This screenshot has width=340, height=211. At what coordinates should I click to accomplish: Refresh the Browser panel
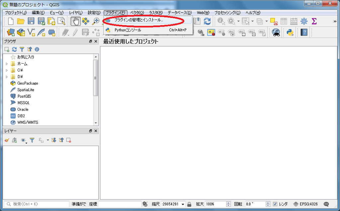click(14, 49)
